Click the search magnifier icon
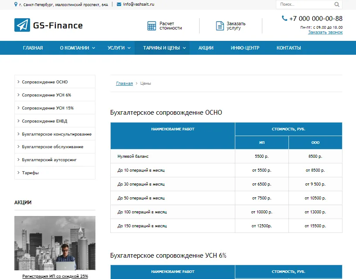Viewport: 356px width, 279px height. tap(336, 4)
